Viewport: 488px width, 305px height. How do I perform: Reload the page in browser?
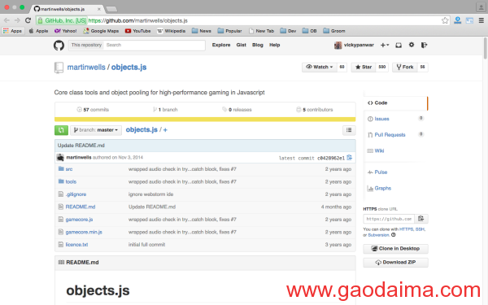28,20
